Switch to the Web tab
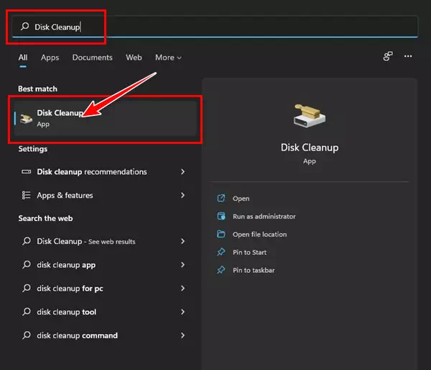431x370 pixels. tap(134, 58)
